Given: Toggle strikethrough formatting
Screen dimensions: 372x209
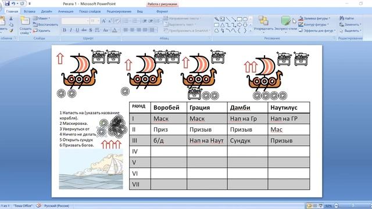Looking at the screenshot, I should 84,30.
